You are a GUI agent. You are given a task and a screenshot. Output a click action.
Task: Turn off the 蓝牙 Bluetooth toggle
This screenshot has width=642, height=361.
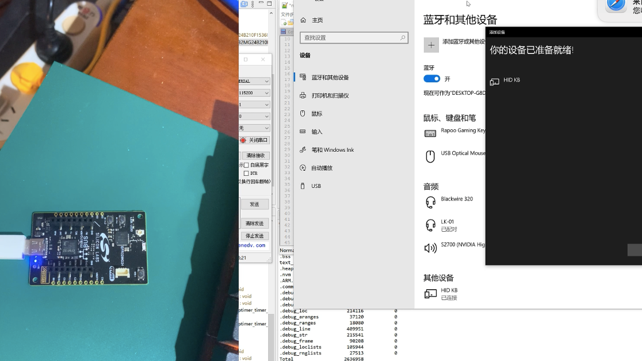tap(431, 79)
